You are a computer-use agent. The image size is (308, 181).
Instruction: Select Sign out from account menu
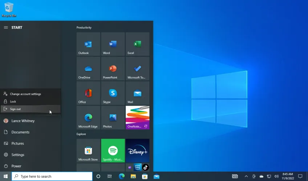click(15, 109)
